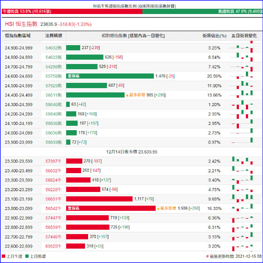This screenshot has height=263, width=263.
Task: Click the orange triangle beside the 1,506 bull bar
Action: click(158, 208)
